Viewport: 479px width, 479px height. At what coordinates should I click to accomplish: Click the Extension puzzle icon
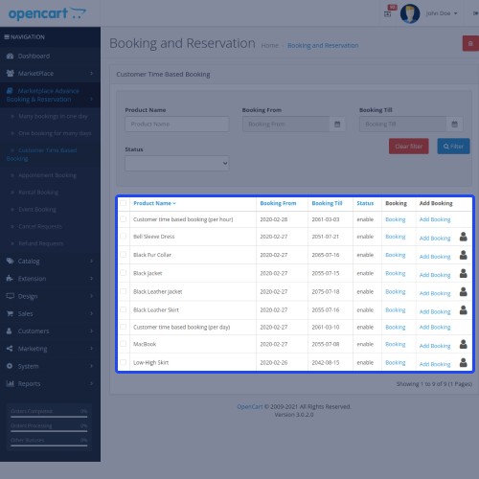(10, 279)
